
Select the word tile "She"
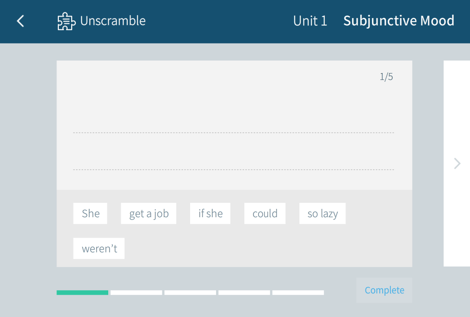(x=90, y=213)
